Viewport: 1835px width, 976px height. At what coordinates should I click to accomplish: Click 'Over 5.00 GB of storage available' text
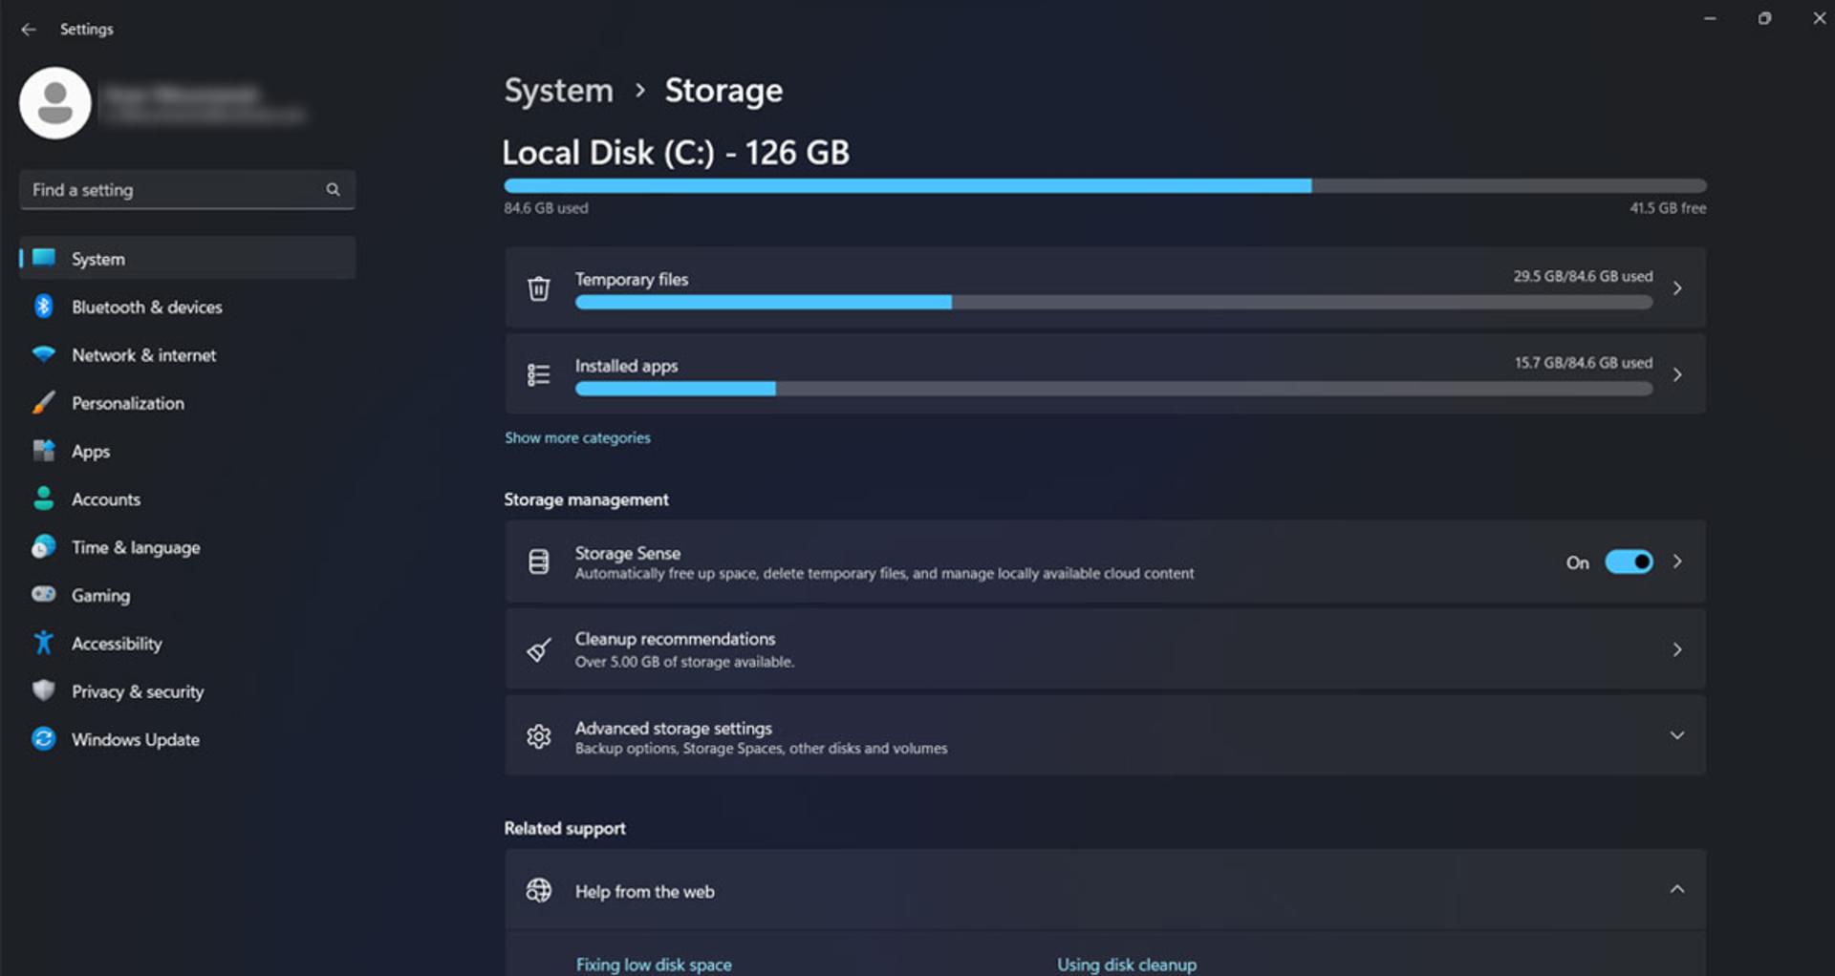pyautogui.click(x=684, y=662)
